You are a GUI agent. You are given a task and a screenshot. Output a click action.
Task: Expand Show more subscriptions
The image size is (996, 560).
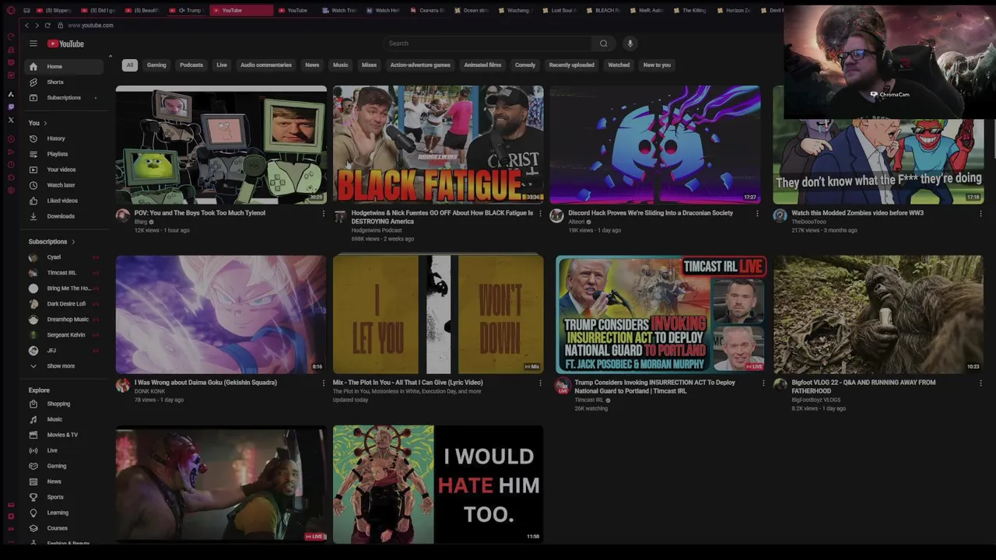pos(62,366)
